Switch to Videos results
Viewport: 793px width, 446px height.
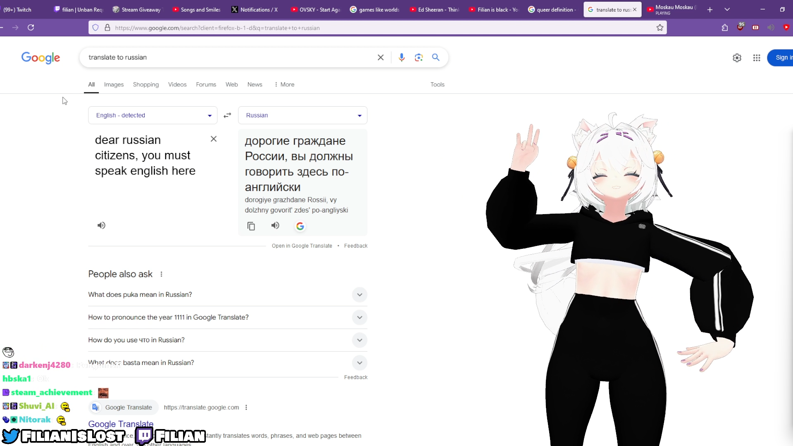click(x=177, y=84)
